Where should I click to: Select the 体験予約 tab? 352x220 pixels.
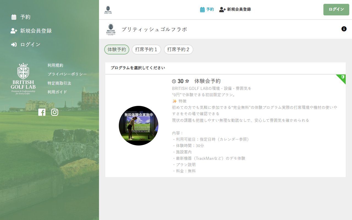click(x=117, y=50)
